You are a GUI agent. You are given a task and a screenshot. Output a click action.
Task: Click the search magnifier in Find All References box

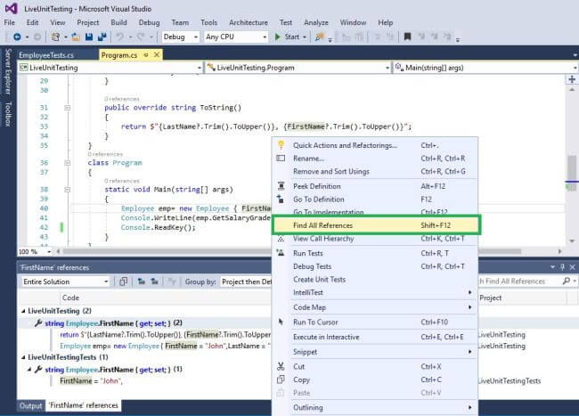click(x=566, y=281)
